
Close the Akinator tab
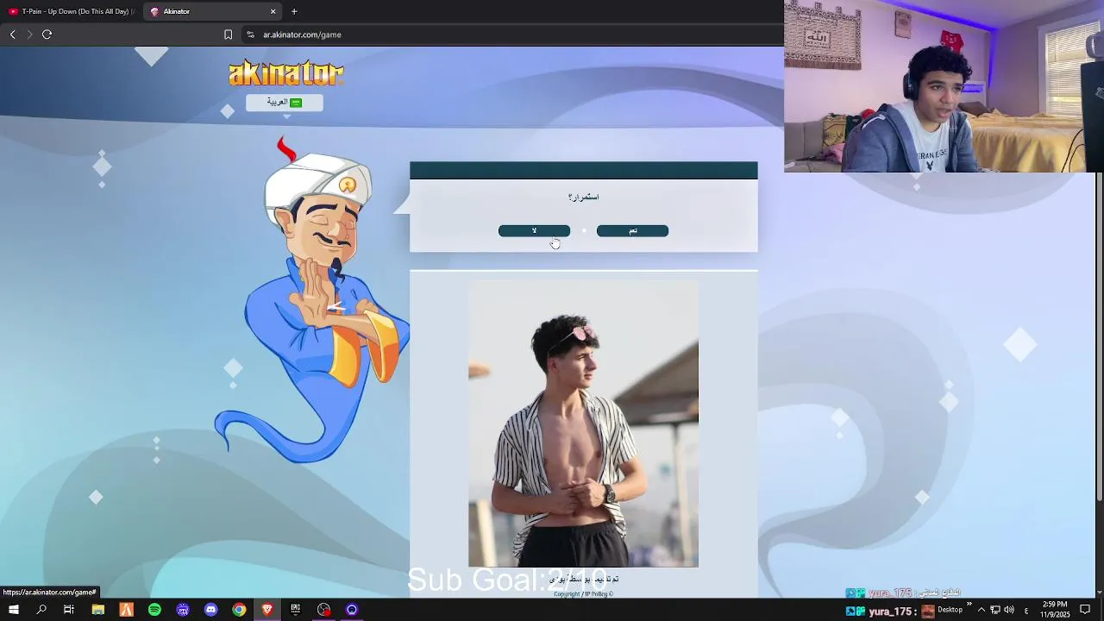(273, 11)
